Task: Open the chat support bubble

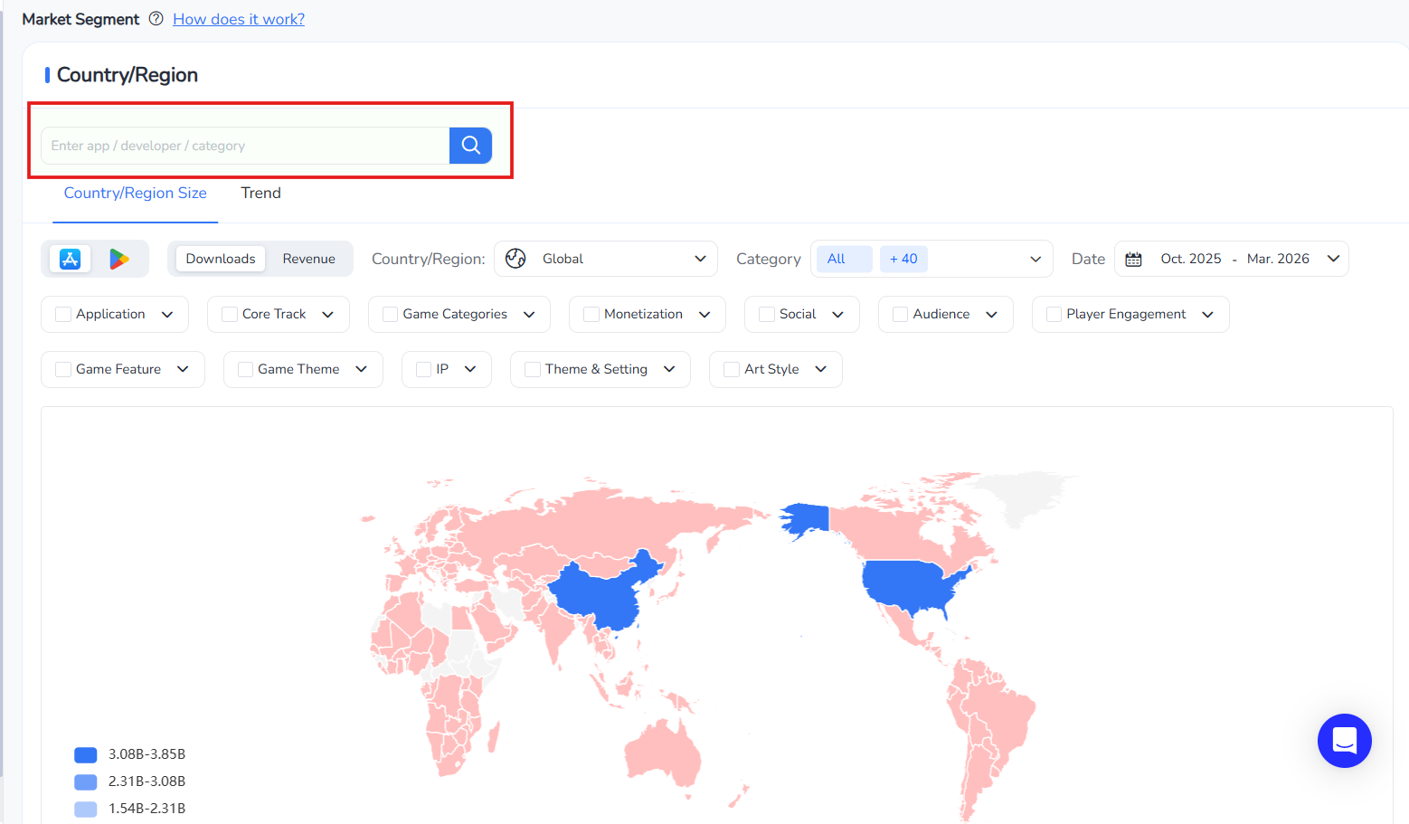Action: tap(1344, 741)
